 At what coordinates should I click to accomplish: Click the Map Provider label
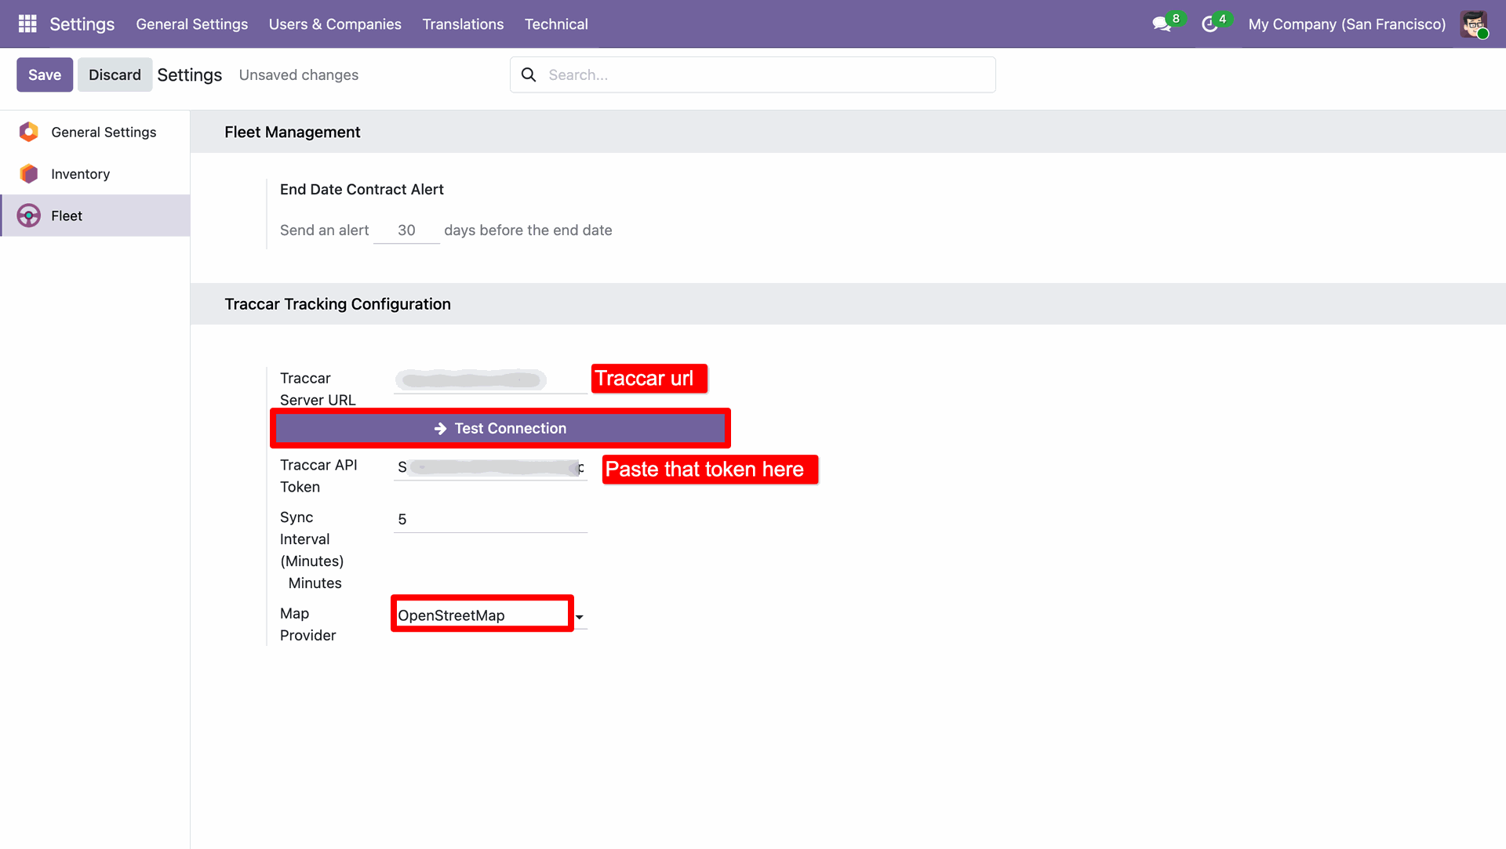(307, 624)
